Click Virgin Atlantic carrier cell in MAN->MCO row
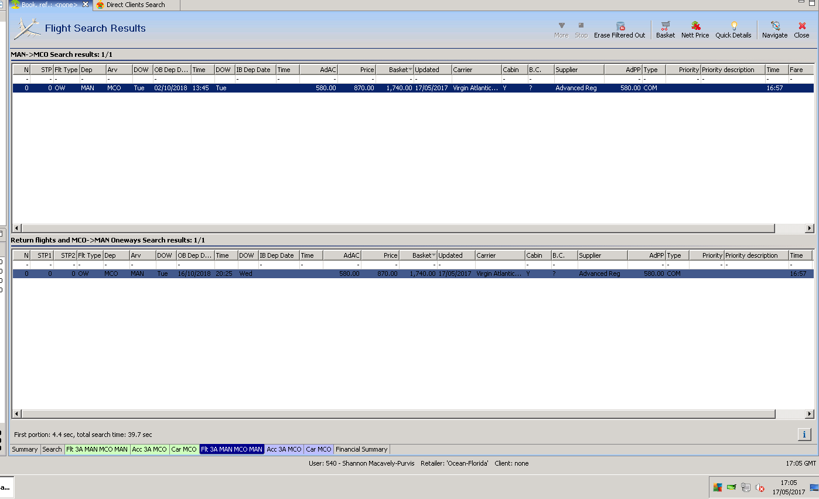Screen dimensions: 819x499 476,88
